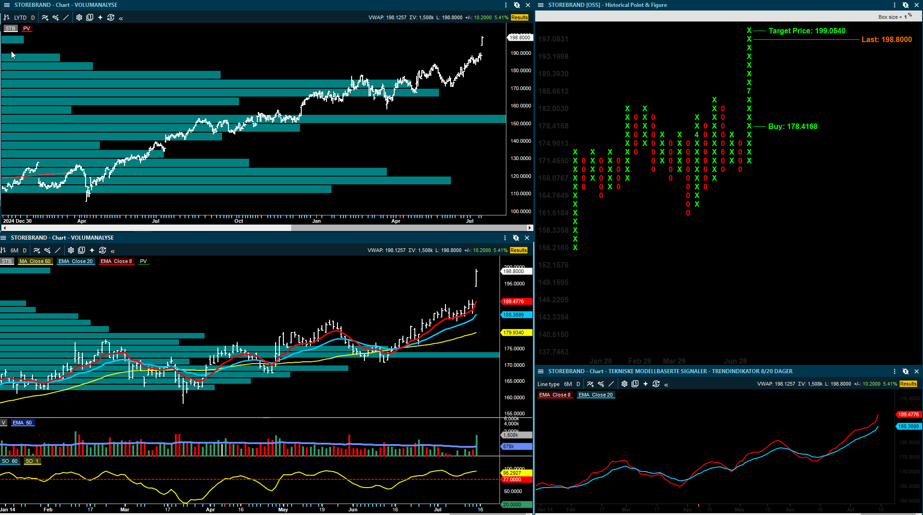
Task: Click top chart scrollbar left arrow
Action: pos(5,227)
